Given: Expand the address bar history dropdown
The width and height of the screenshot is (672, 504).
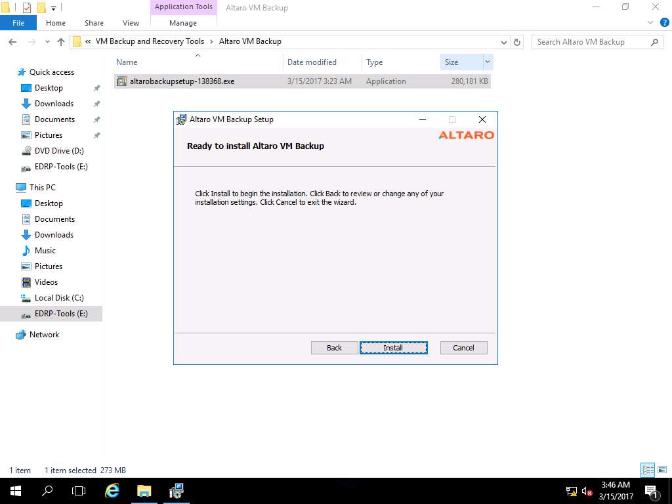Looking at the screenshot, I should click(x=503, y=42).
